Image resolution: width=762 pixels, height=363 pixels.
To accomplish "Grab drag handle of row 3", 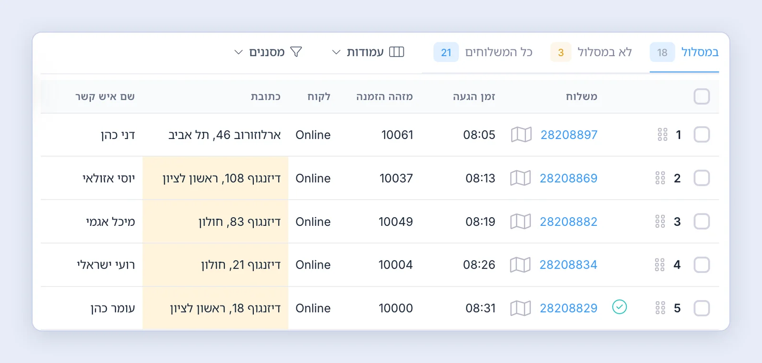I will (660, 222).
